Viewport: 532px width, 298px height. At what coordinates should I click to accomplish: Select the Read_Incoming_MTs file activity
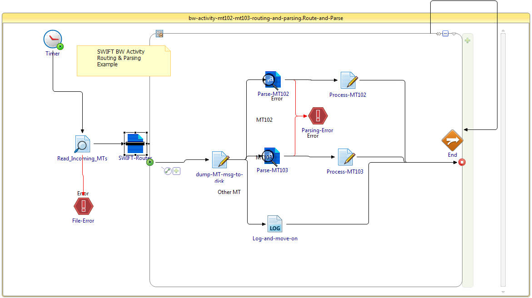[82, 144]
